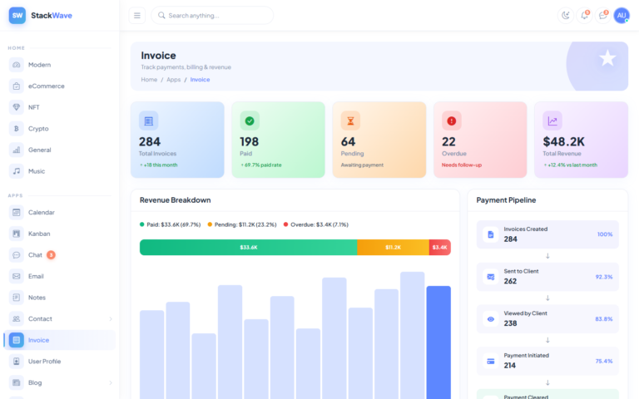Open the Kanban board icon
The width and height of the screenshot is (639, 399).
[16, 234]
